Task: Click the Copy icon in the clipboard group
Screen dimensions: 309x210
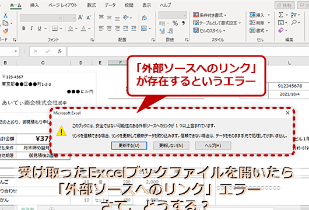Action: point(5,23)
